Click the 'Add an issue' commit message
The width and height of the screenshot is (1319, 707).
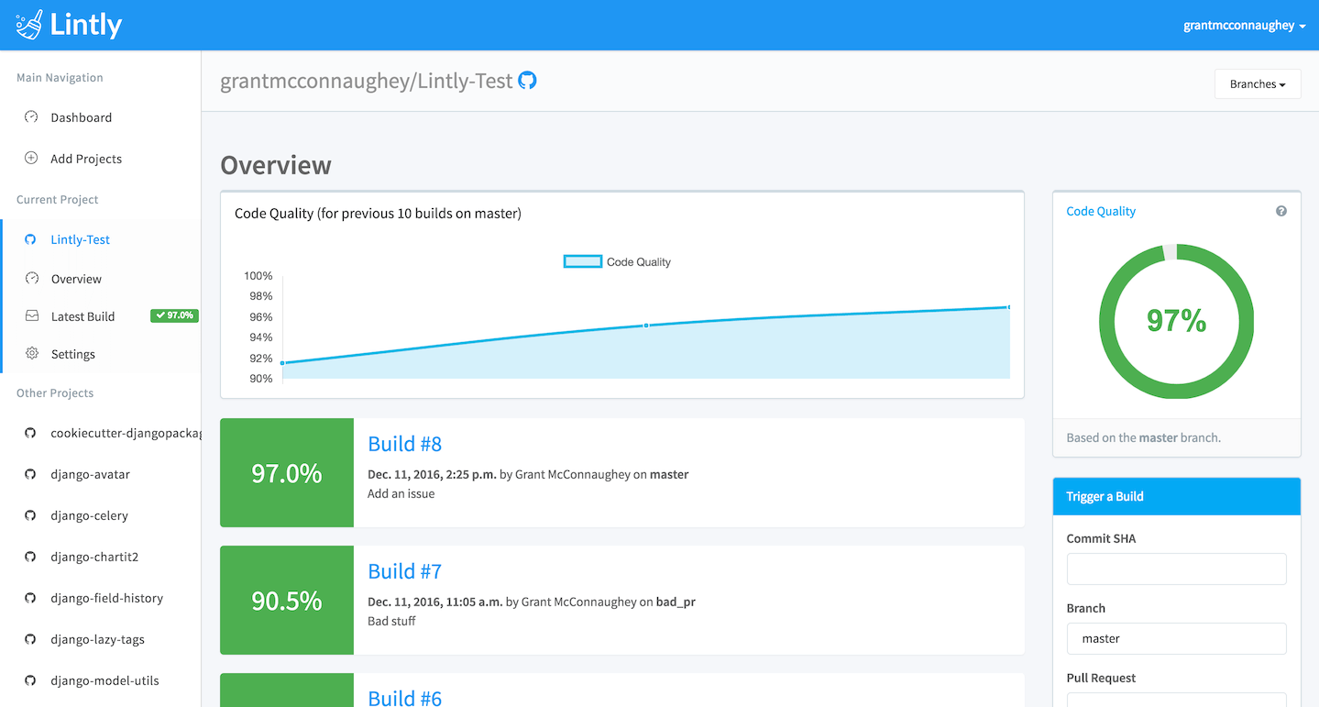(401, 493)
